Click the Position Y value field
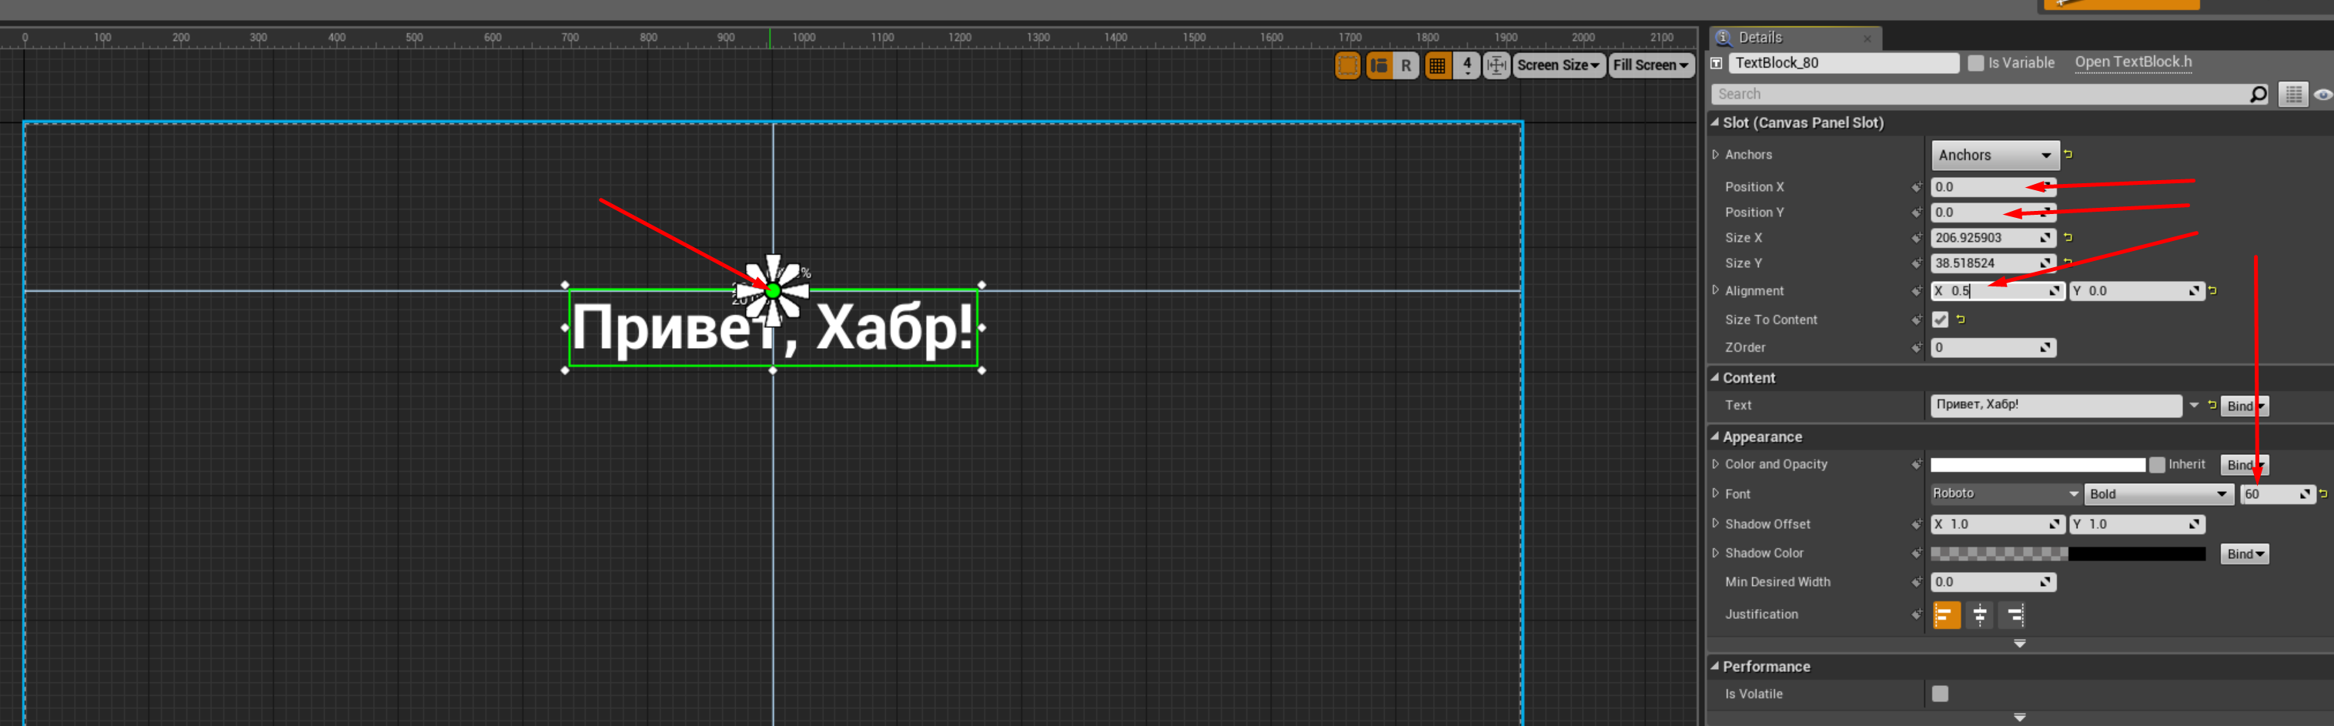Viewport: 2334px width, 726px height. [1992, 212]
